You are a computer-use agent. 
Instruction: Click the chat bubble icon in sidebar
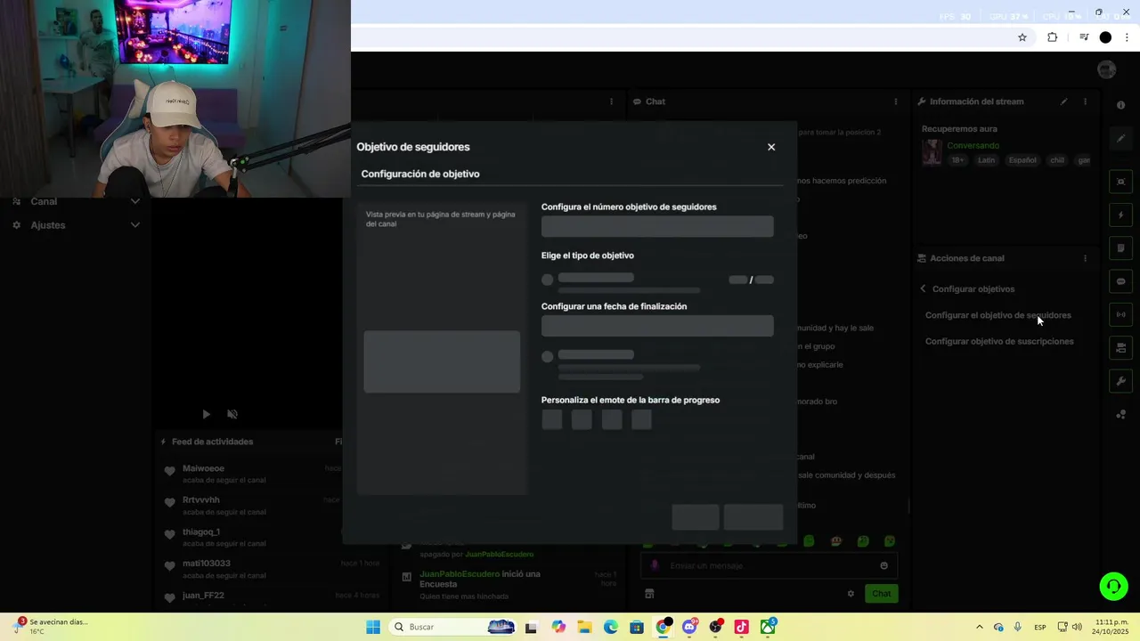(x=1120, y=281)
